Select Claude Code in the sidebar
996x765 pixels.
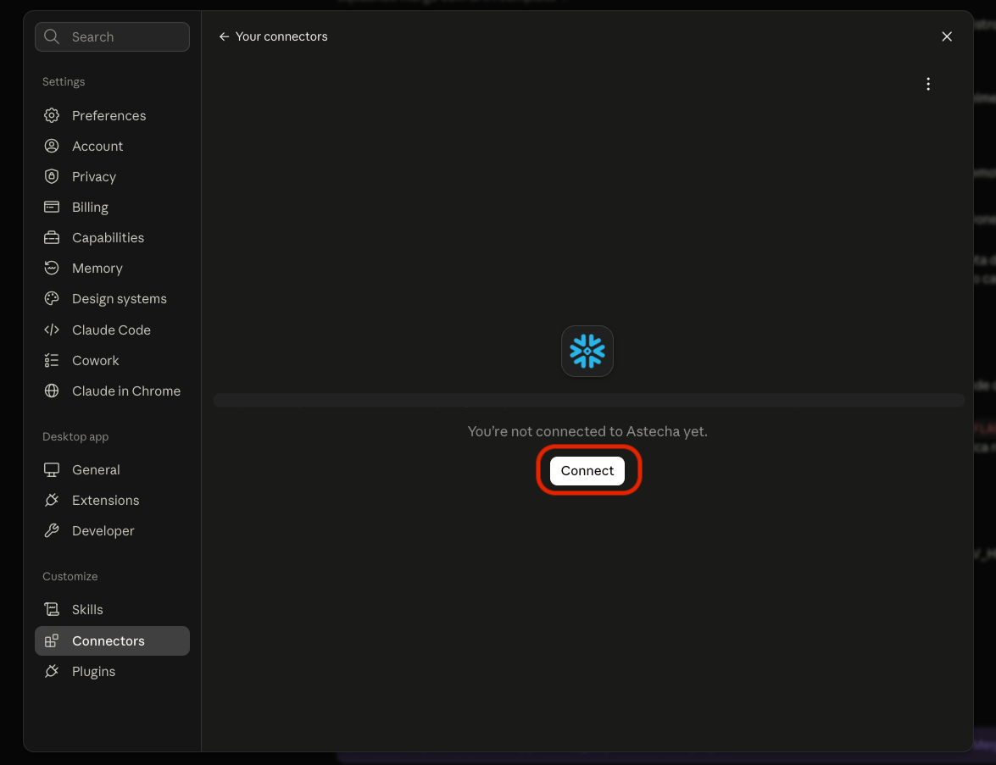click(x=113, y=330)
